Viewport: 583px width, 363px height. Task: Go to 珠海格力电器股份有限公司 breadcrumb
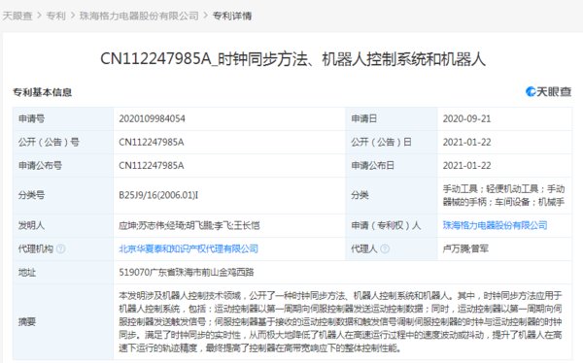click(x=139, y=16)
